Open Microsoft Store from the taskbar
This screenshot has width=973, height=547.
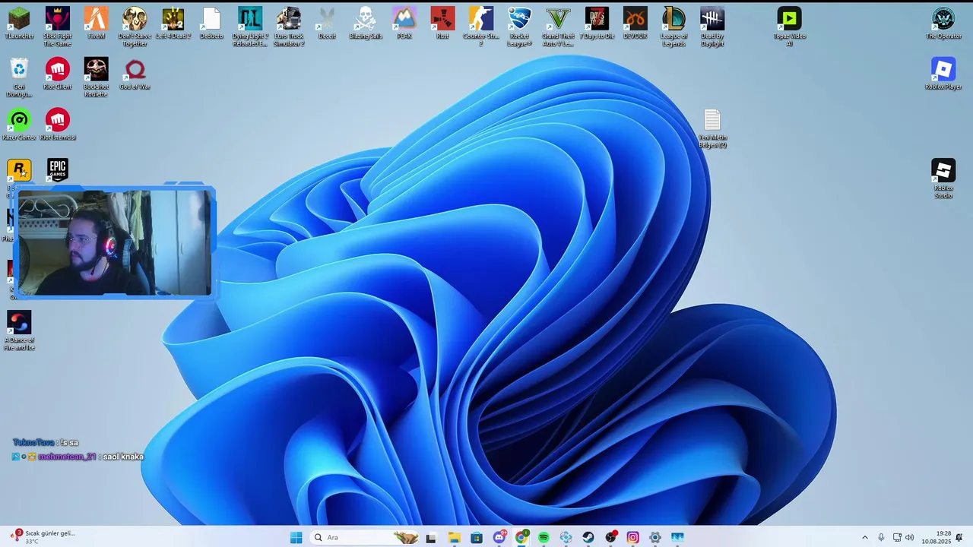477,537
